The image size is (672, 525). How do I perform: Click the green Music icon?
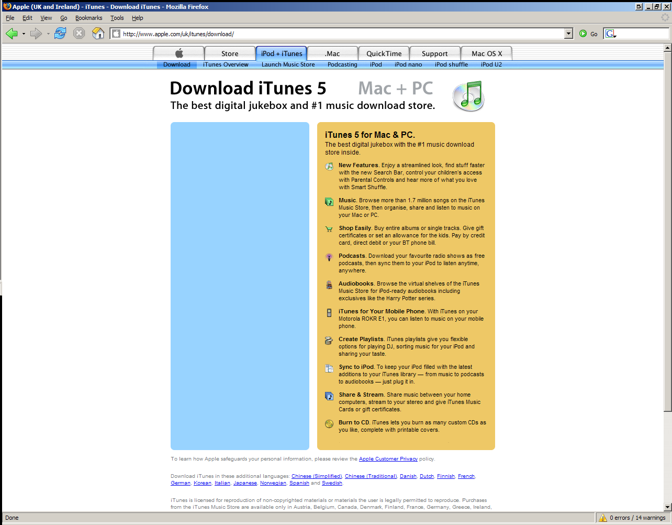tap(329, 201)
